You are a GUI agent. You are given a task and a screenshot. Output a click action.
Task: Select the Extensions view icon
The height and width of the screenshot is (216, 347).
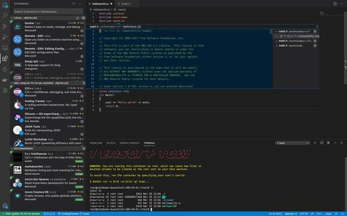pyautogui.click(x=5, y=58)
